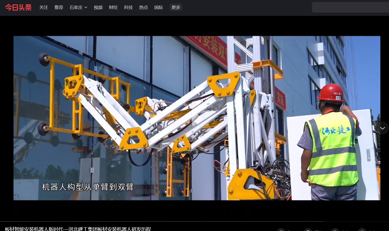Open the 视频 channel
The width and height of the screenshot is (389, 231).
[98, 8]
